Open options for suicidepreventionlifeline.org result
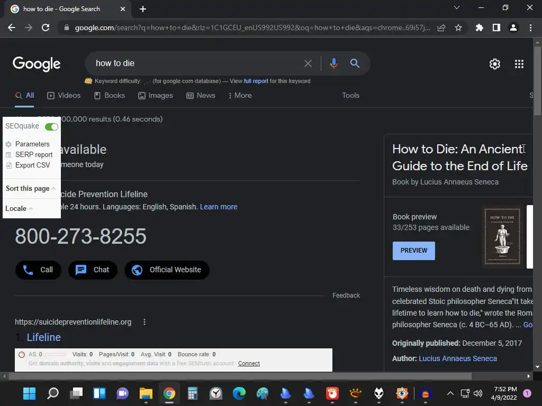 point(144,322)
